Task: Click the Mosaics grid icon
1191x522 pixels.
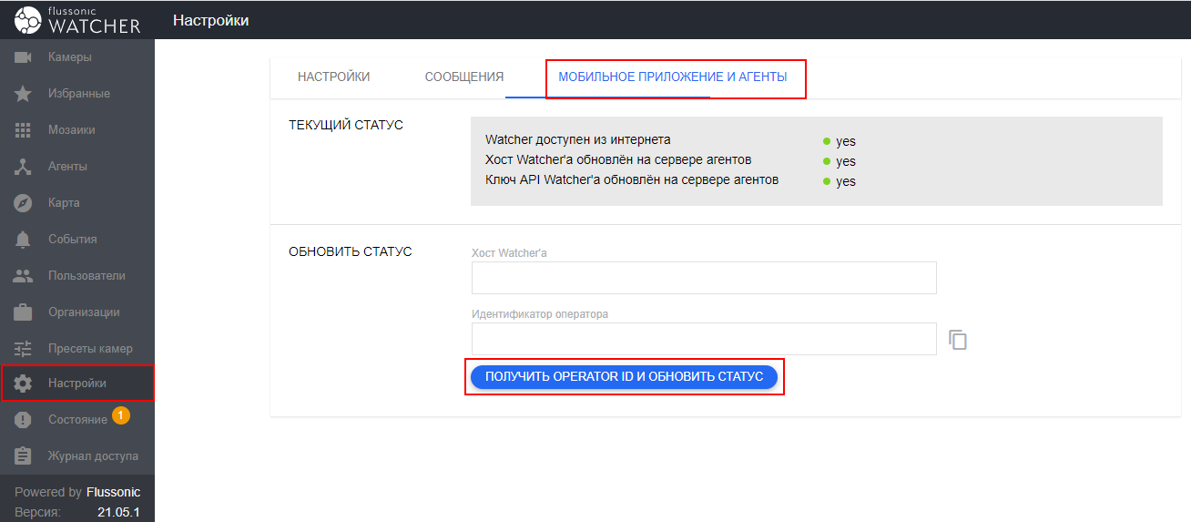Action: (x=24, y=130)
